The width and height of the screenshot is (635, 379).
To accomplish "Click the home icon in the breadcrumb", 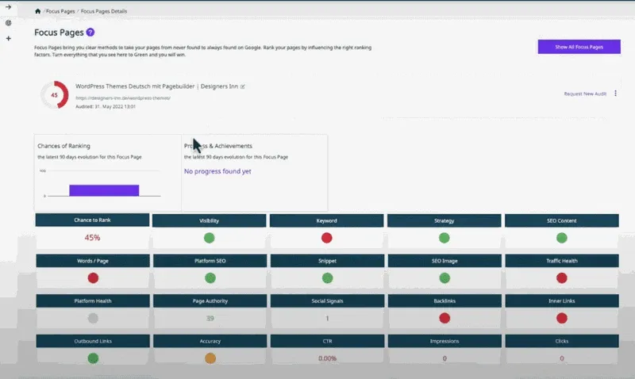I will [38, 11].
